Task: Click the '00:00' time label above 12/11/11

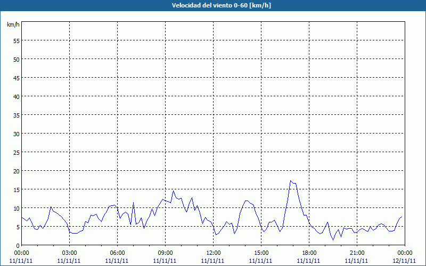Action: (x=405, y=253)
